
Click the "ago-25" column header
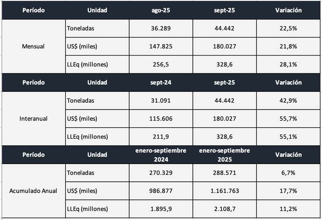[161, 10]
